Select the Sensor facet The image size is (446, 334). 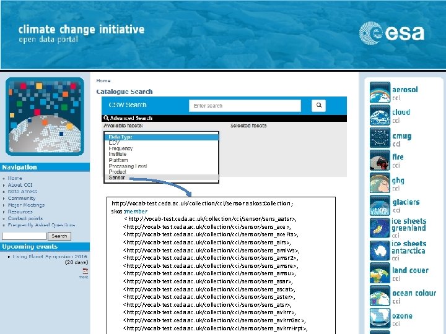tap(161, 178)
